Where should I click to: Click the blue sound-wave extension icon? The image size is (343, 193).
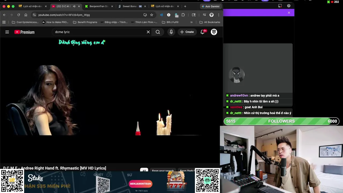click(x=161, y=15)
